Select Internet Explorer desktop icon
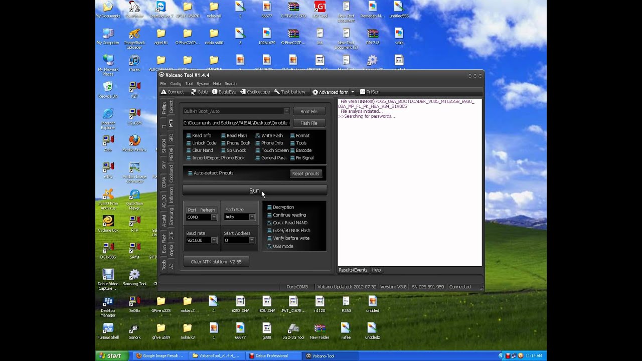 [108, 119]
